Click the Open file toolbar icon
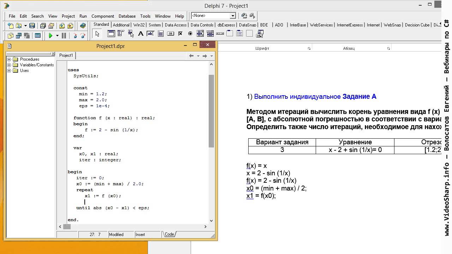This screenshot has height=254, width=452. 18,26
